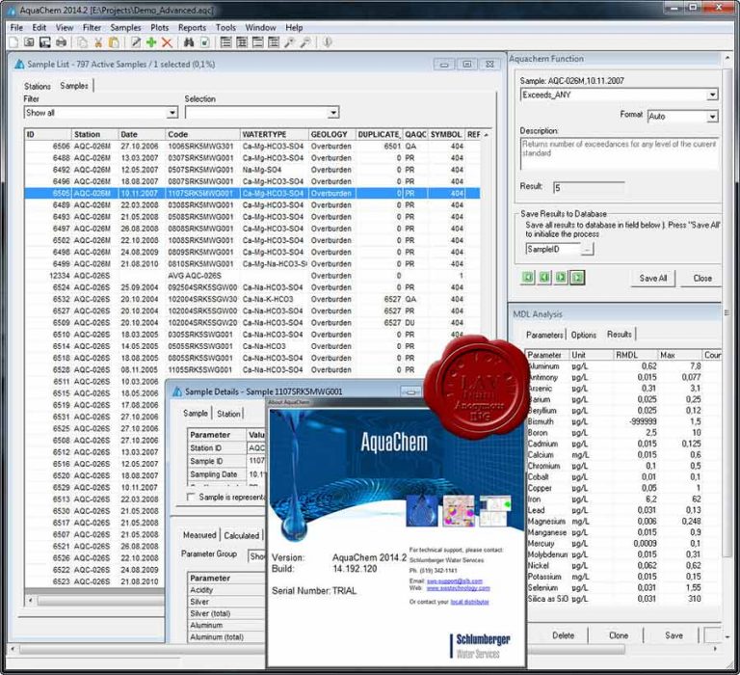Click Save button in MDL Analysis
The width and height of the screenshot is (740, 675).
pos(674,635)
